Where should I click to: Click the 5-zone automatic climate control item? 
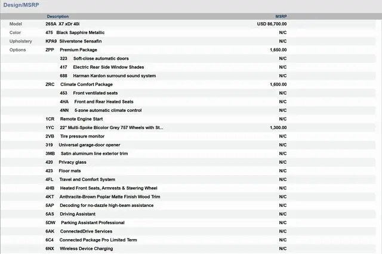(x=107, y=111)
